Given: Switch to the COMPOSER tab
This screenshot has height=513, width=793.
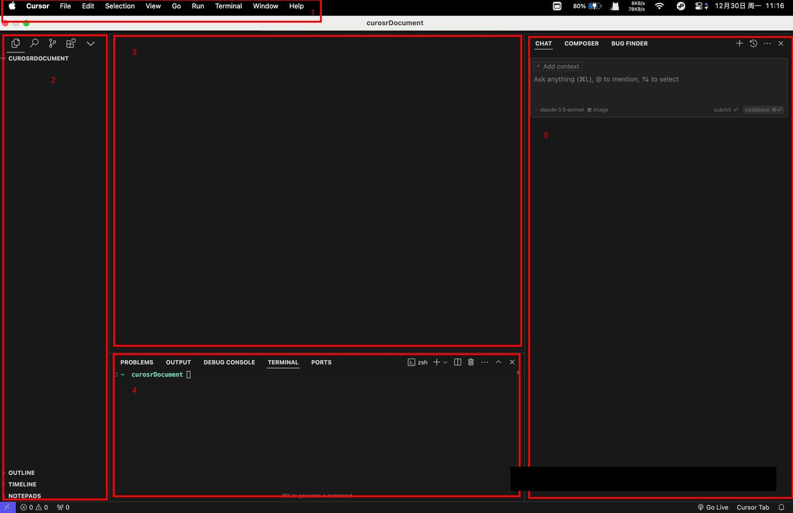Looking at the screenshot, I should tap(582, 44).
